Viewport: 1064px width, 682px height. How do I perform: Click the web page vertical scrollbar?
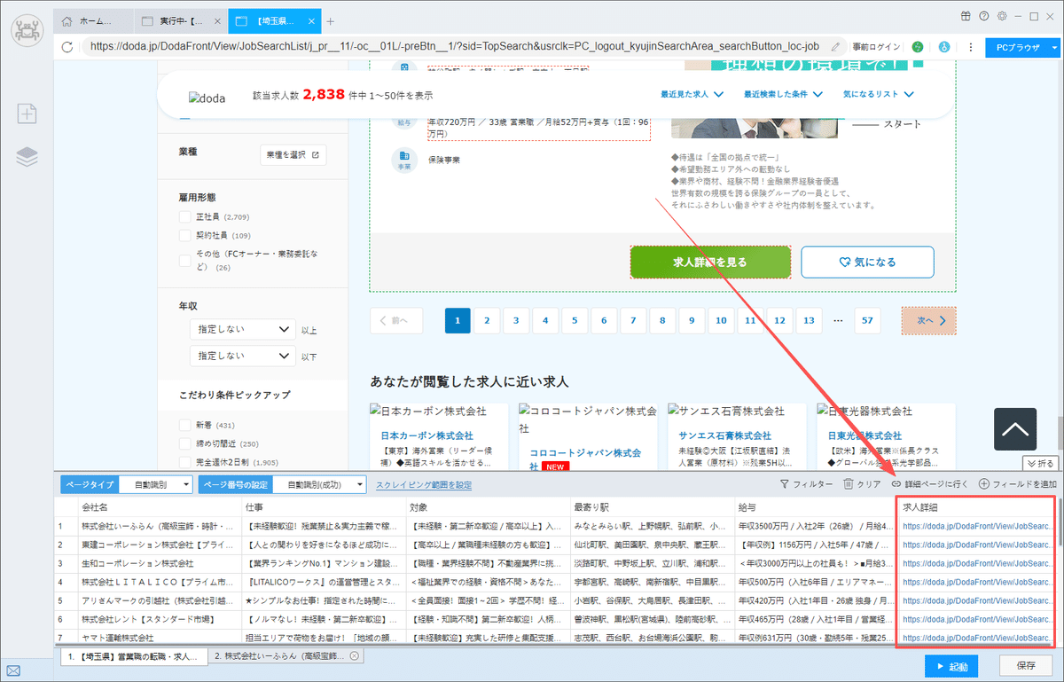coord(1059,435)
